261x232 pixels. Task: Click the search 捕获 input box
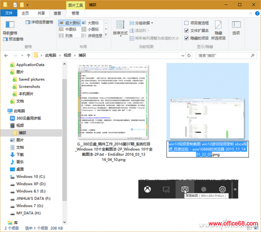(222, 55)
